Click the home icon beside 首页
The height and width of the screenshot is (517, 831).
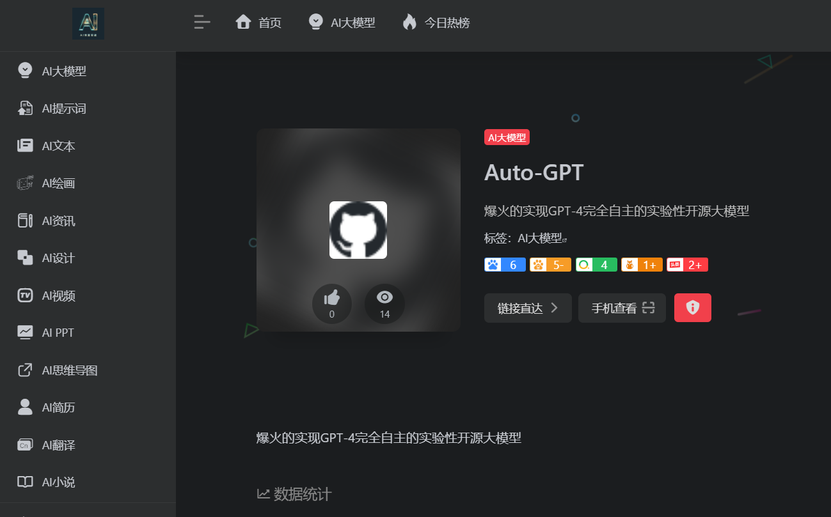click(x=242, y=21)
